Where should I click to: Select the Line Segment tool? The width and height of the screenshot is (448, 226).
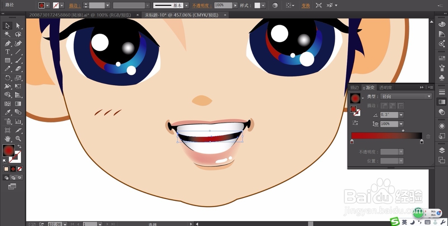(x=18, y=52)
